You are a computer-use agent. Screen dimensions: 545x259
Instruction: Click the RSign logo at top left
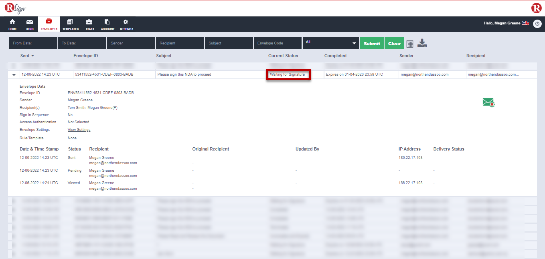pos(15,8)
